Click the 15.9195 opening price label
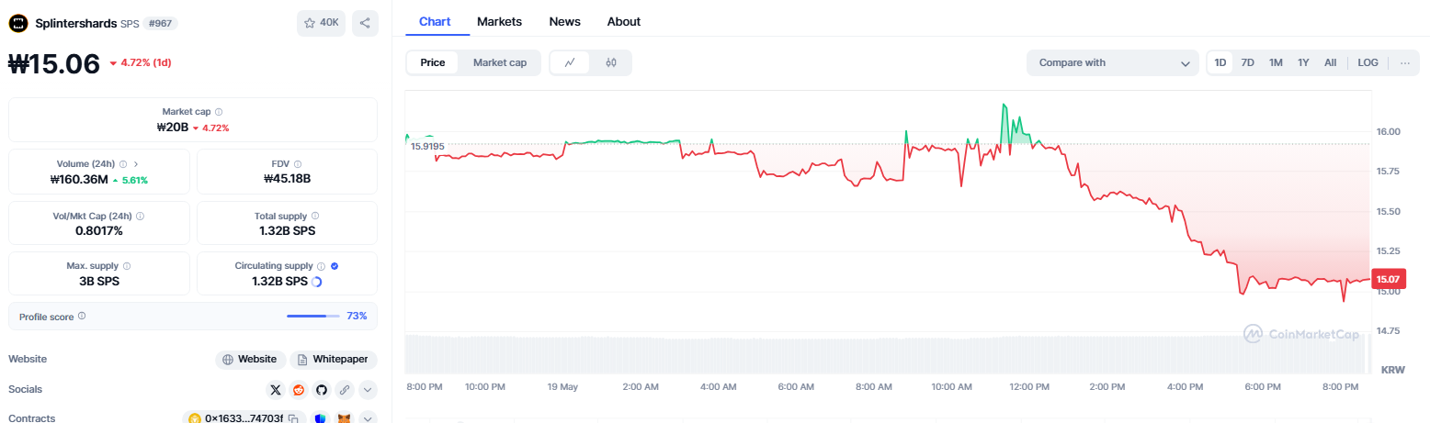 point(427,146)
